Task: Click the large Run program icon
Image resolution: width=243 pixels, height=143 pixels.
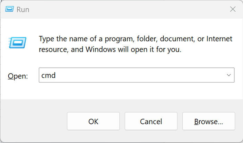Action: point(16,43)
